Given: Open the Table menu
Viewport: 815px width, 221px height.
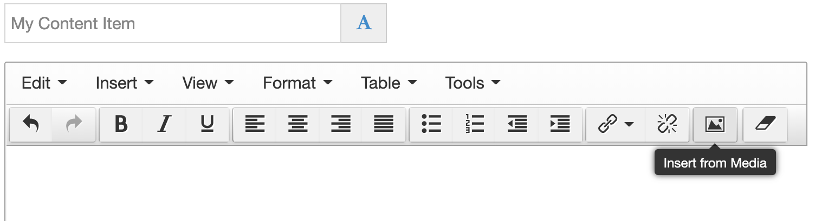Looking at the screenshot, I should [389, 83].
